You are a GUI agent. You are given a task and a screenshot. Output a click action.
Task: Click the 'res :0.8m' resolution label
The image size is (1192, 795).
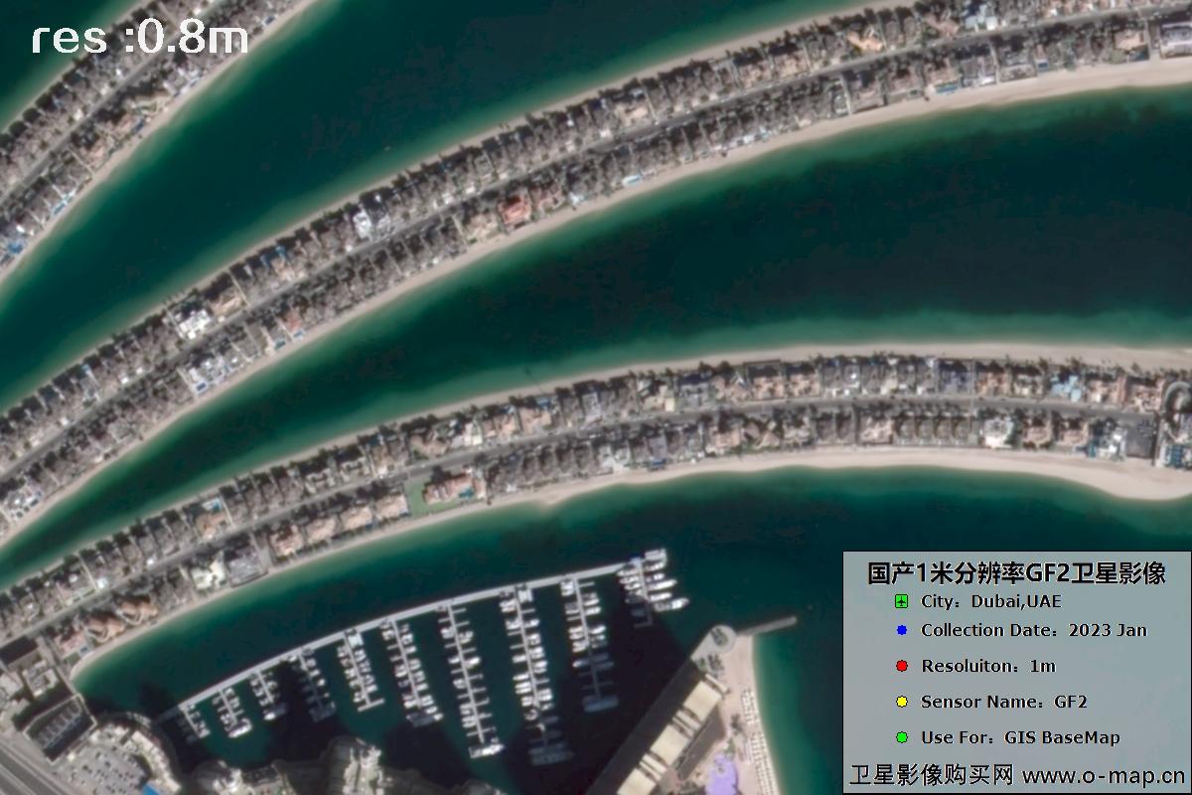[139, 38]
